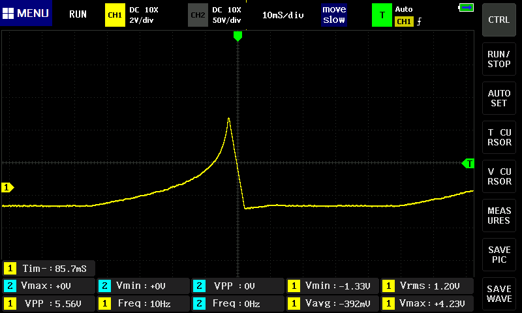Image resolution: width=522 pixels, height=313 pixels.
Task: Select the Auto trigger mode setting
Action: click(405, 10)
